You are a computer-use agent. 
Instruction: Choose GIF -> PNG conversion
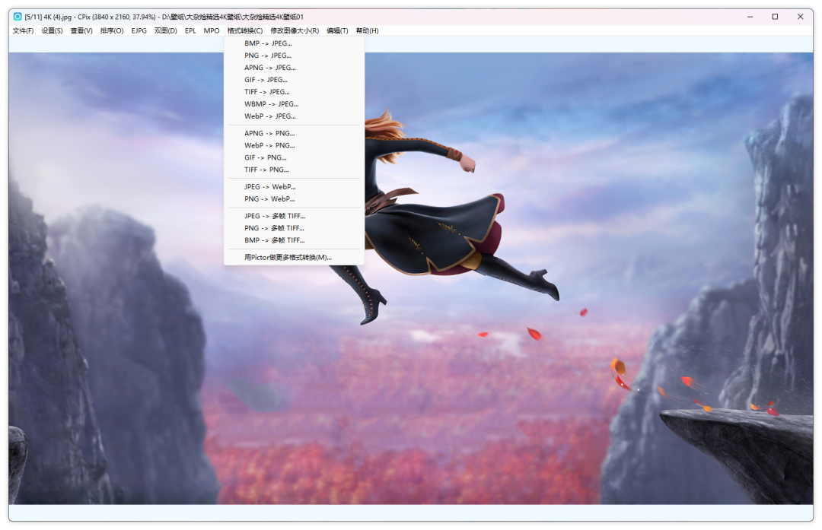294,157
